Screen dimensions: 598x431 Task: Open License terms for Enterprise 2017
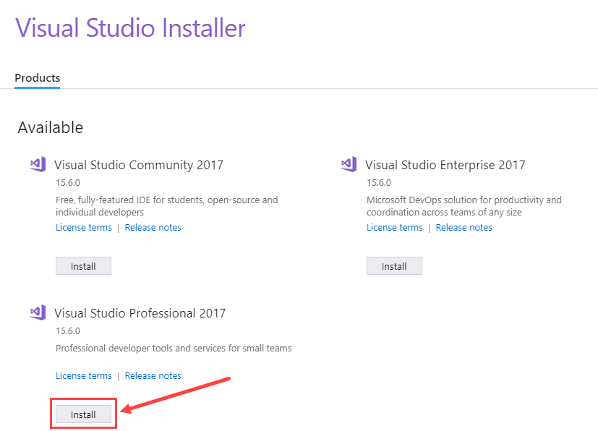[395, 228]
